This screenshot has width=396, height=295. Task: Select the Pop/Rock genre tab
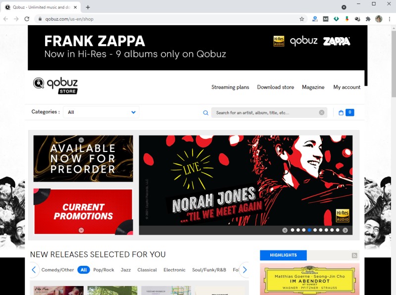[x=104, y=270]
